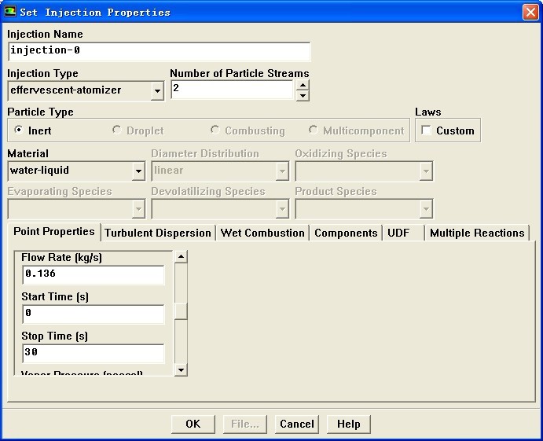The image size is (543, 441).
Task: Expand the Material dropdown list
Action: coord(138,171)
